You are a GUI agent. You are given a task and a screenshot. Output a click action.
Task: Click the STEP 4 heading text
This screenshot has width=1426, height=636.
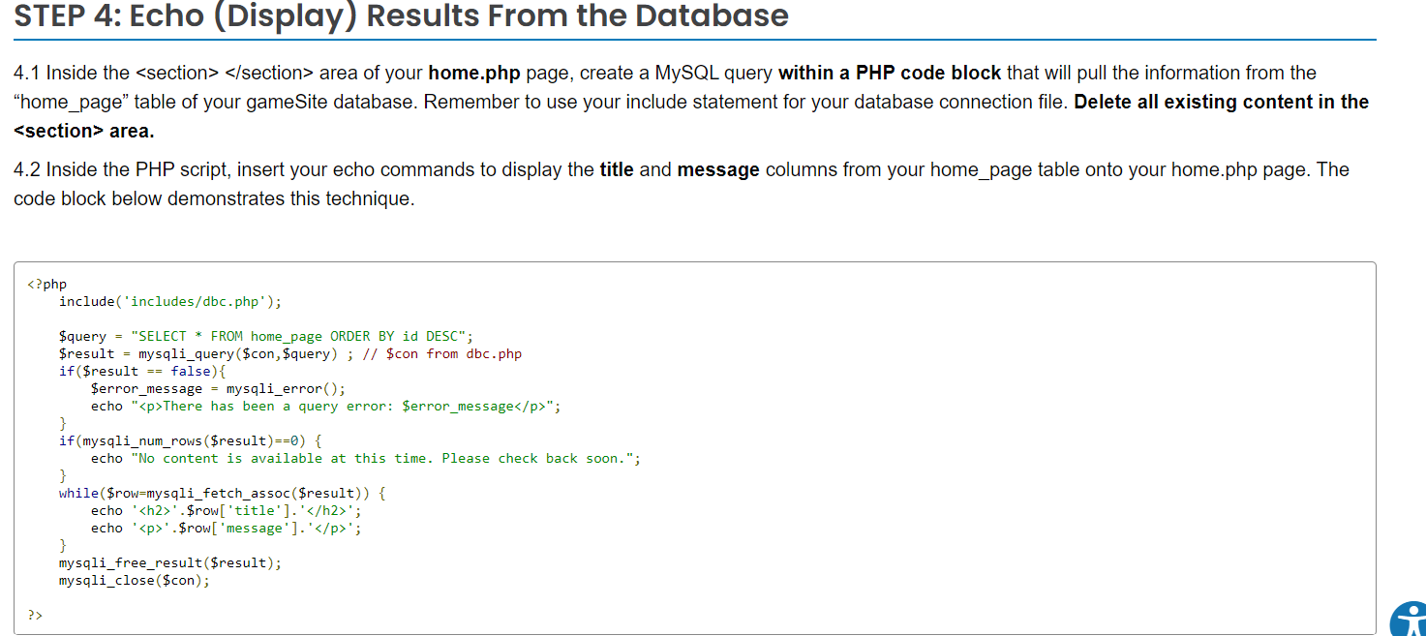click(402, 16)
